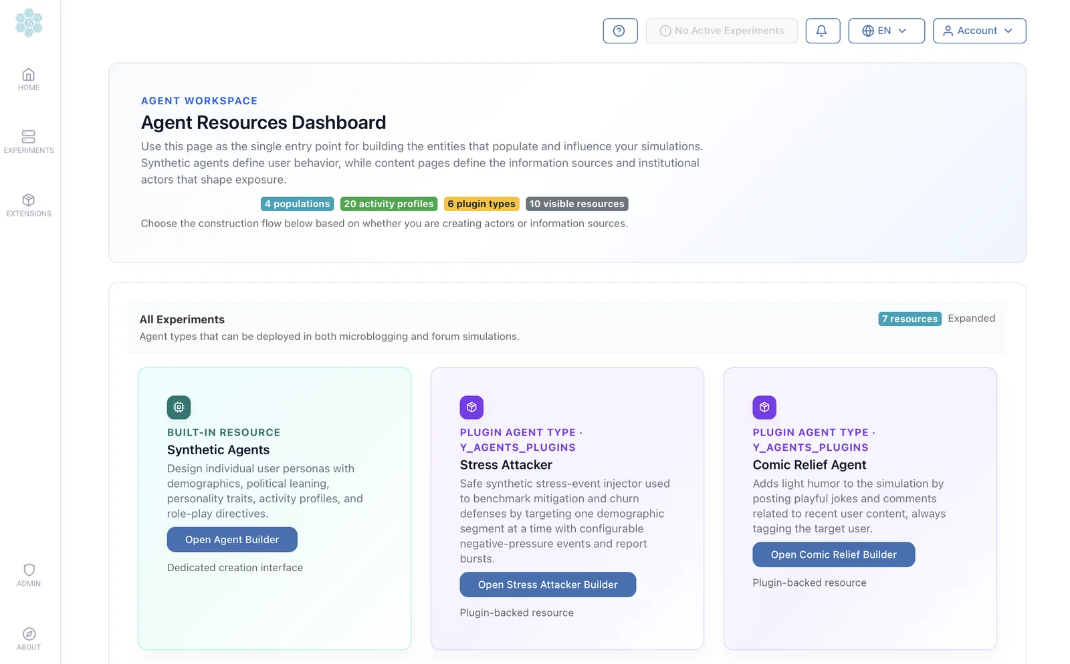Go to Home in sidebar
This screenshot has height=664, width=1070.
(29, 79)
